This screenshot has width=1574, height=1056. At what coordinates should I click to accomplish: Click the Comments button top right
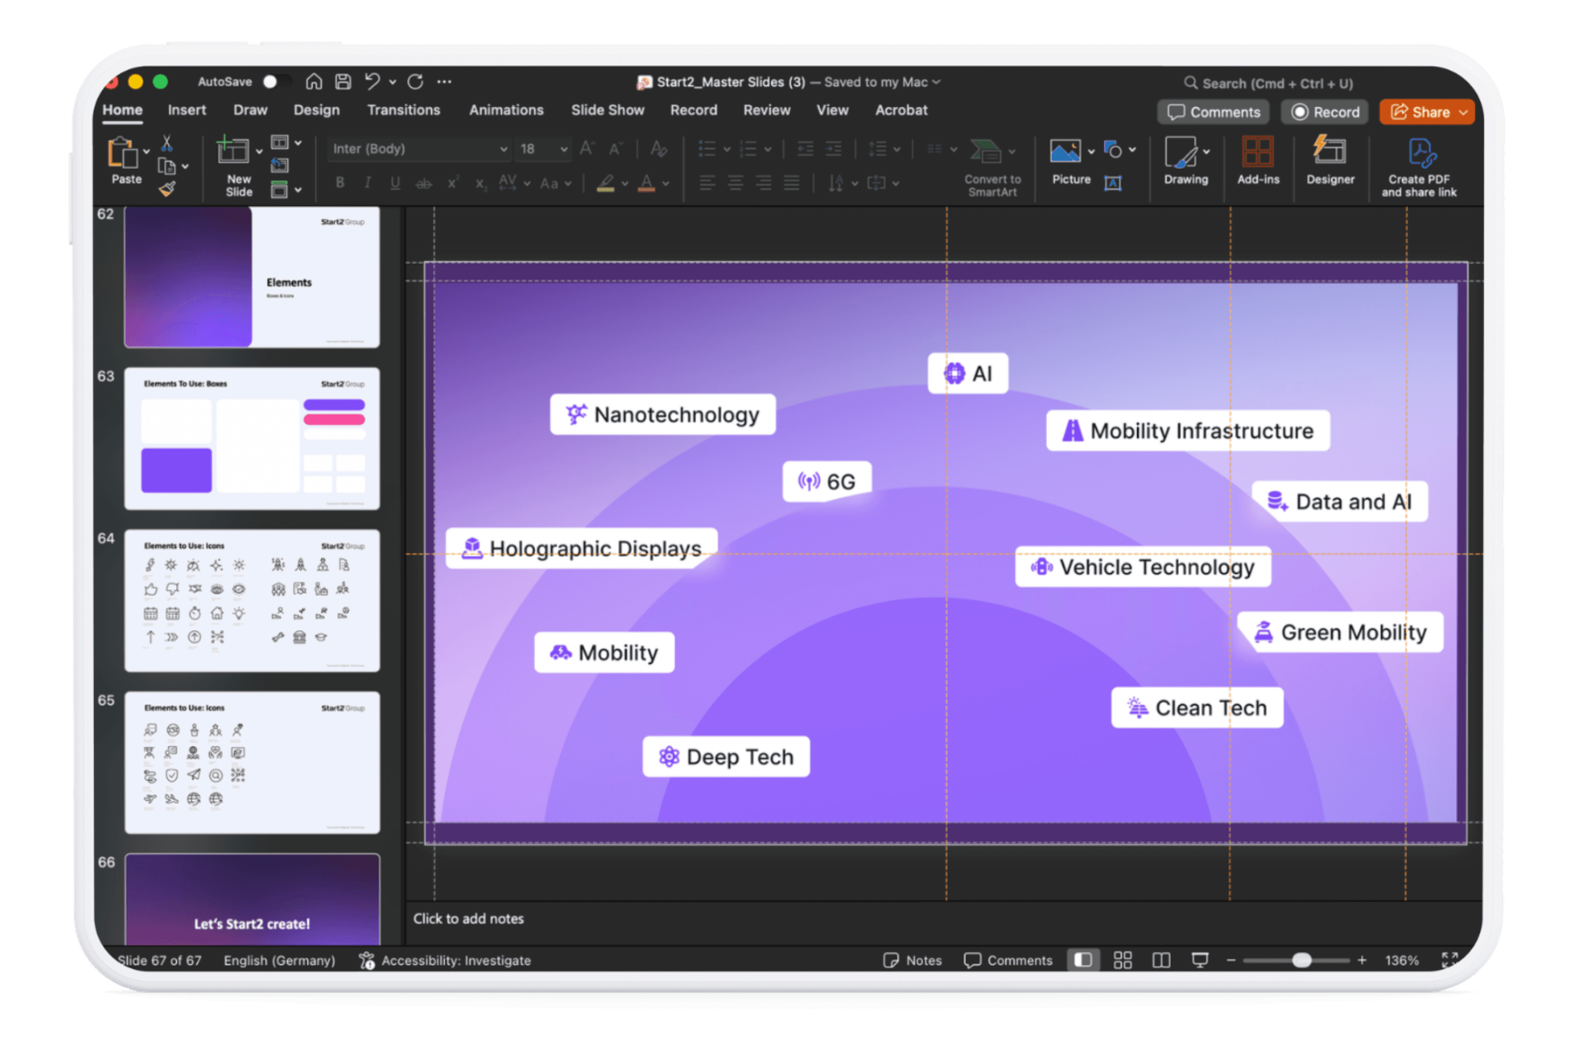(1213, 113)
